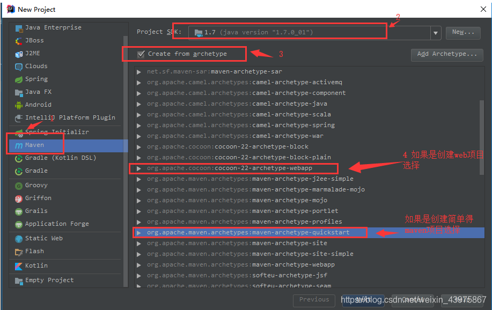Select cocoon-22-archetype-block archetype
Screen dimensions: 492x310
coord(227,146)
